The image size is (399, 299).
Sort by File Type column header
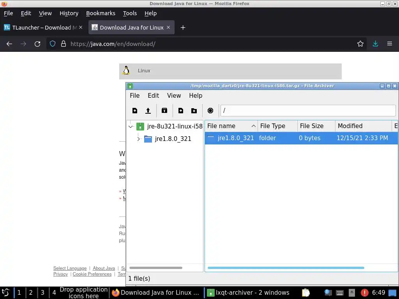[277, 126]
